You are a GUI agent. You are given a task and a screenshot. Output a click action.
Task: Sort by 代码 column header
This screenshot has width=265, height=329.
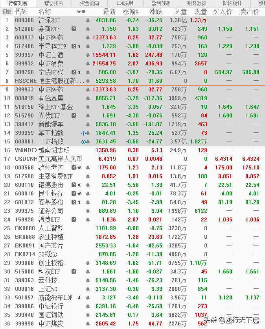(x=21, y=11)
